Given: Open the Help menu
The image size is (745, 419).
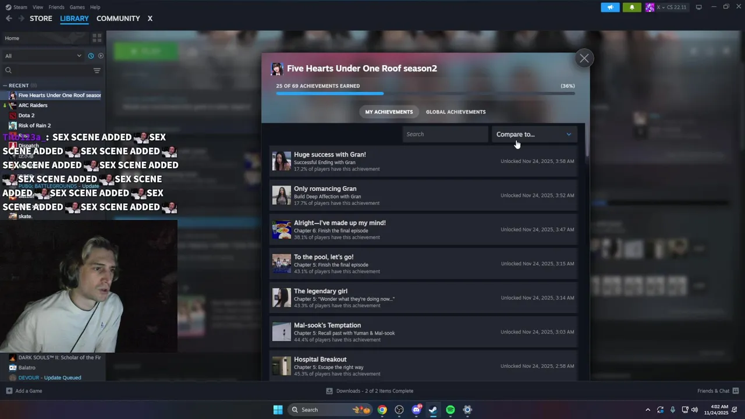Looking at the screenshot, I should click(x=95, y=7).
